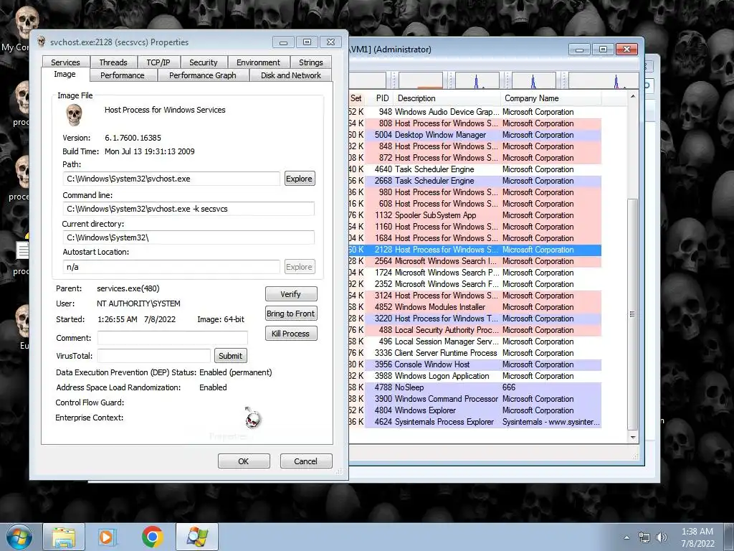Select Spooler SubSystem App row 1132
This screenshot has height=551, width=734.
[475, 215]
